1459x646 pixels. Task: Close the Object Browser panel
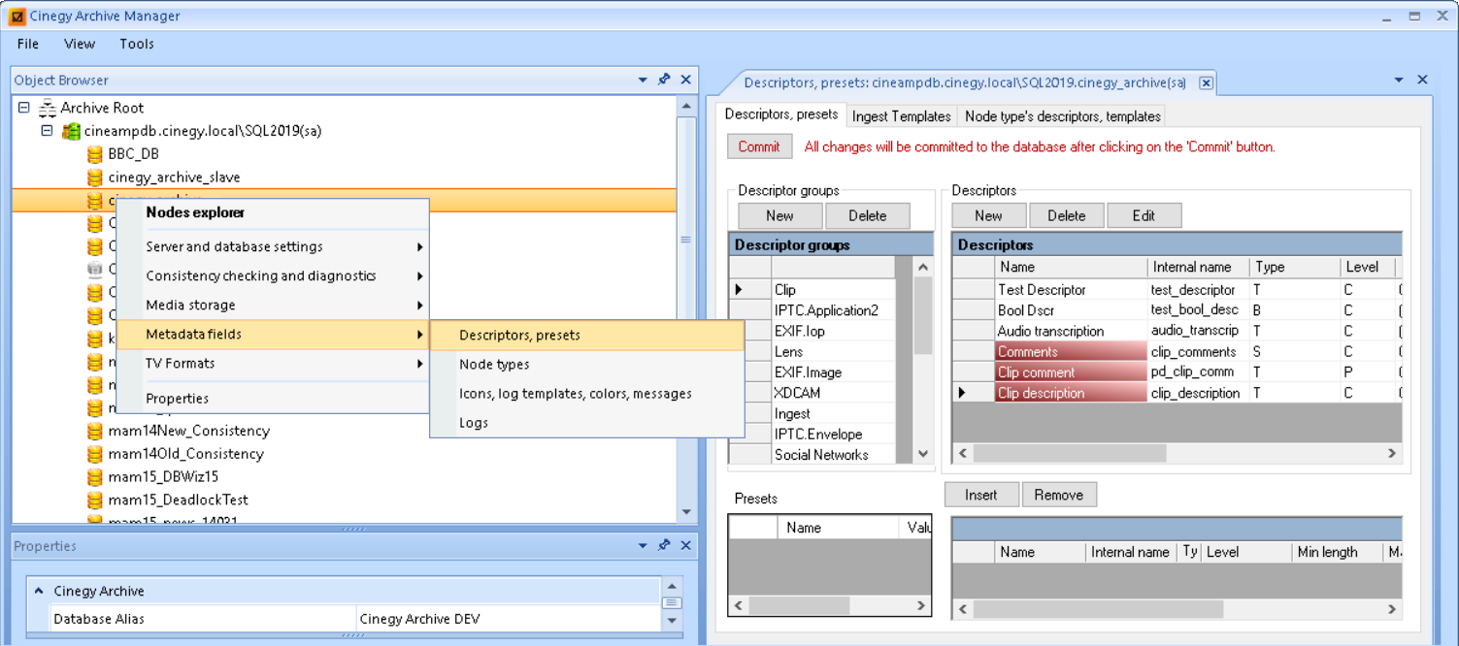pos(685,80)
